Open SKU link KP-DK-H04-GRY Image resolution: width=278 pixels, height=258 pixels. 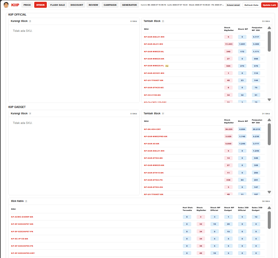(x=152, y=129)
